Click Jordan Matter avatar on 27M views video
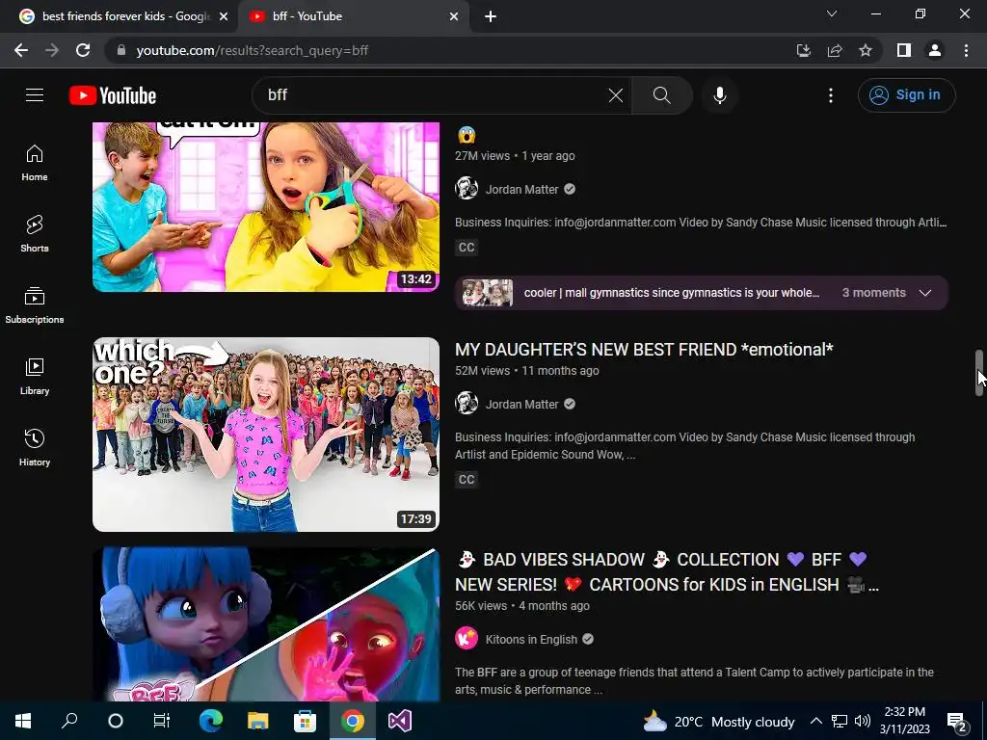 click(467, 189)
